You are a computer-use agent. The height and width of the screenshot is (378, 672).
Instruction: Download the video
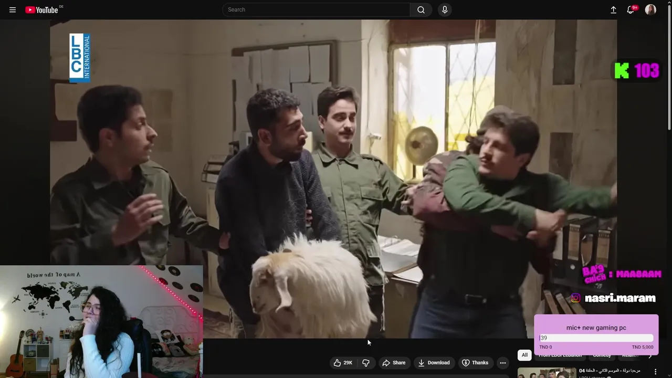[434, 363]
